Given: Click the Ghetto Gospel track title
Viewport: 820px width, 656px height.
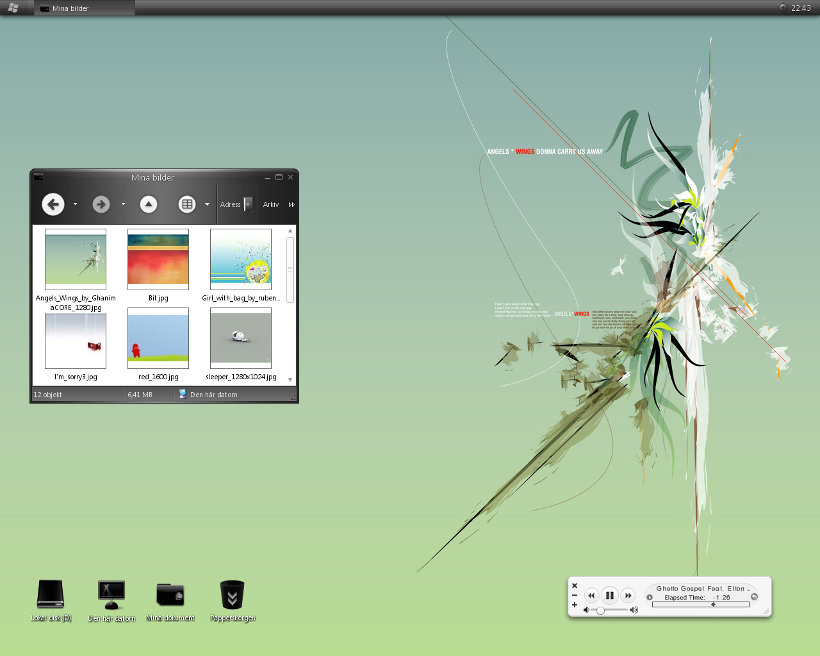Looking at the screenshot, I should coord(702,588).
